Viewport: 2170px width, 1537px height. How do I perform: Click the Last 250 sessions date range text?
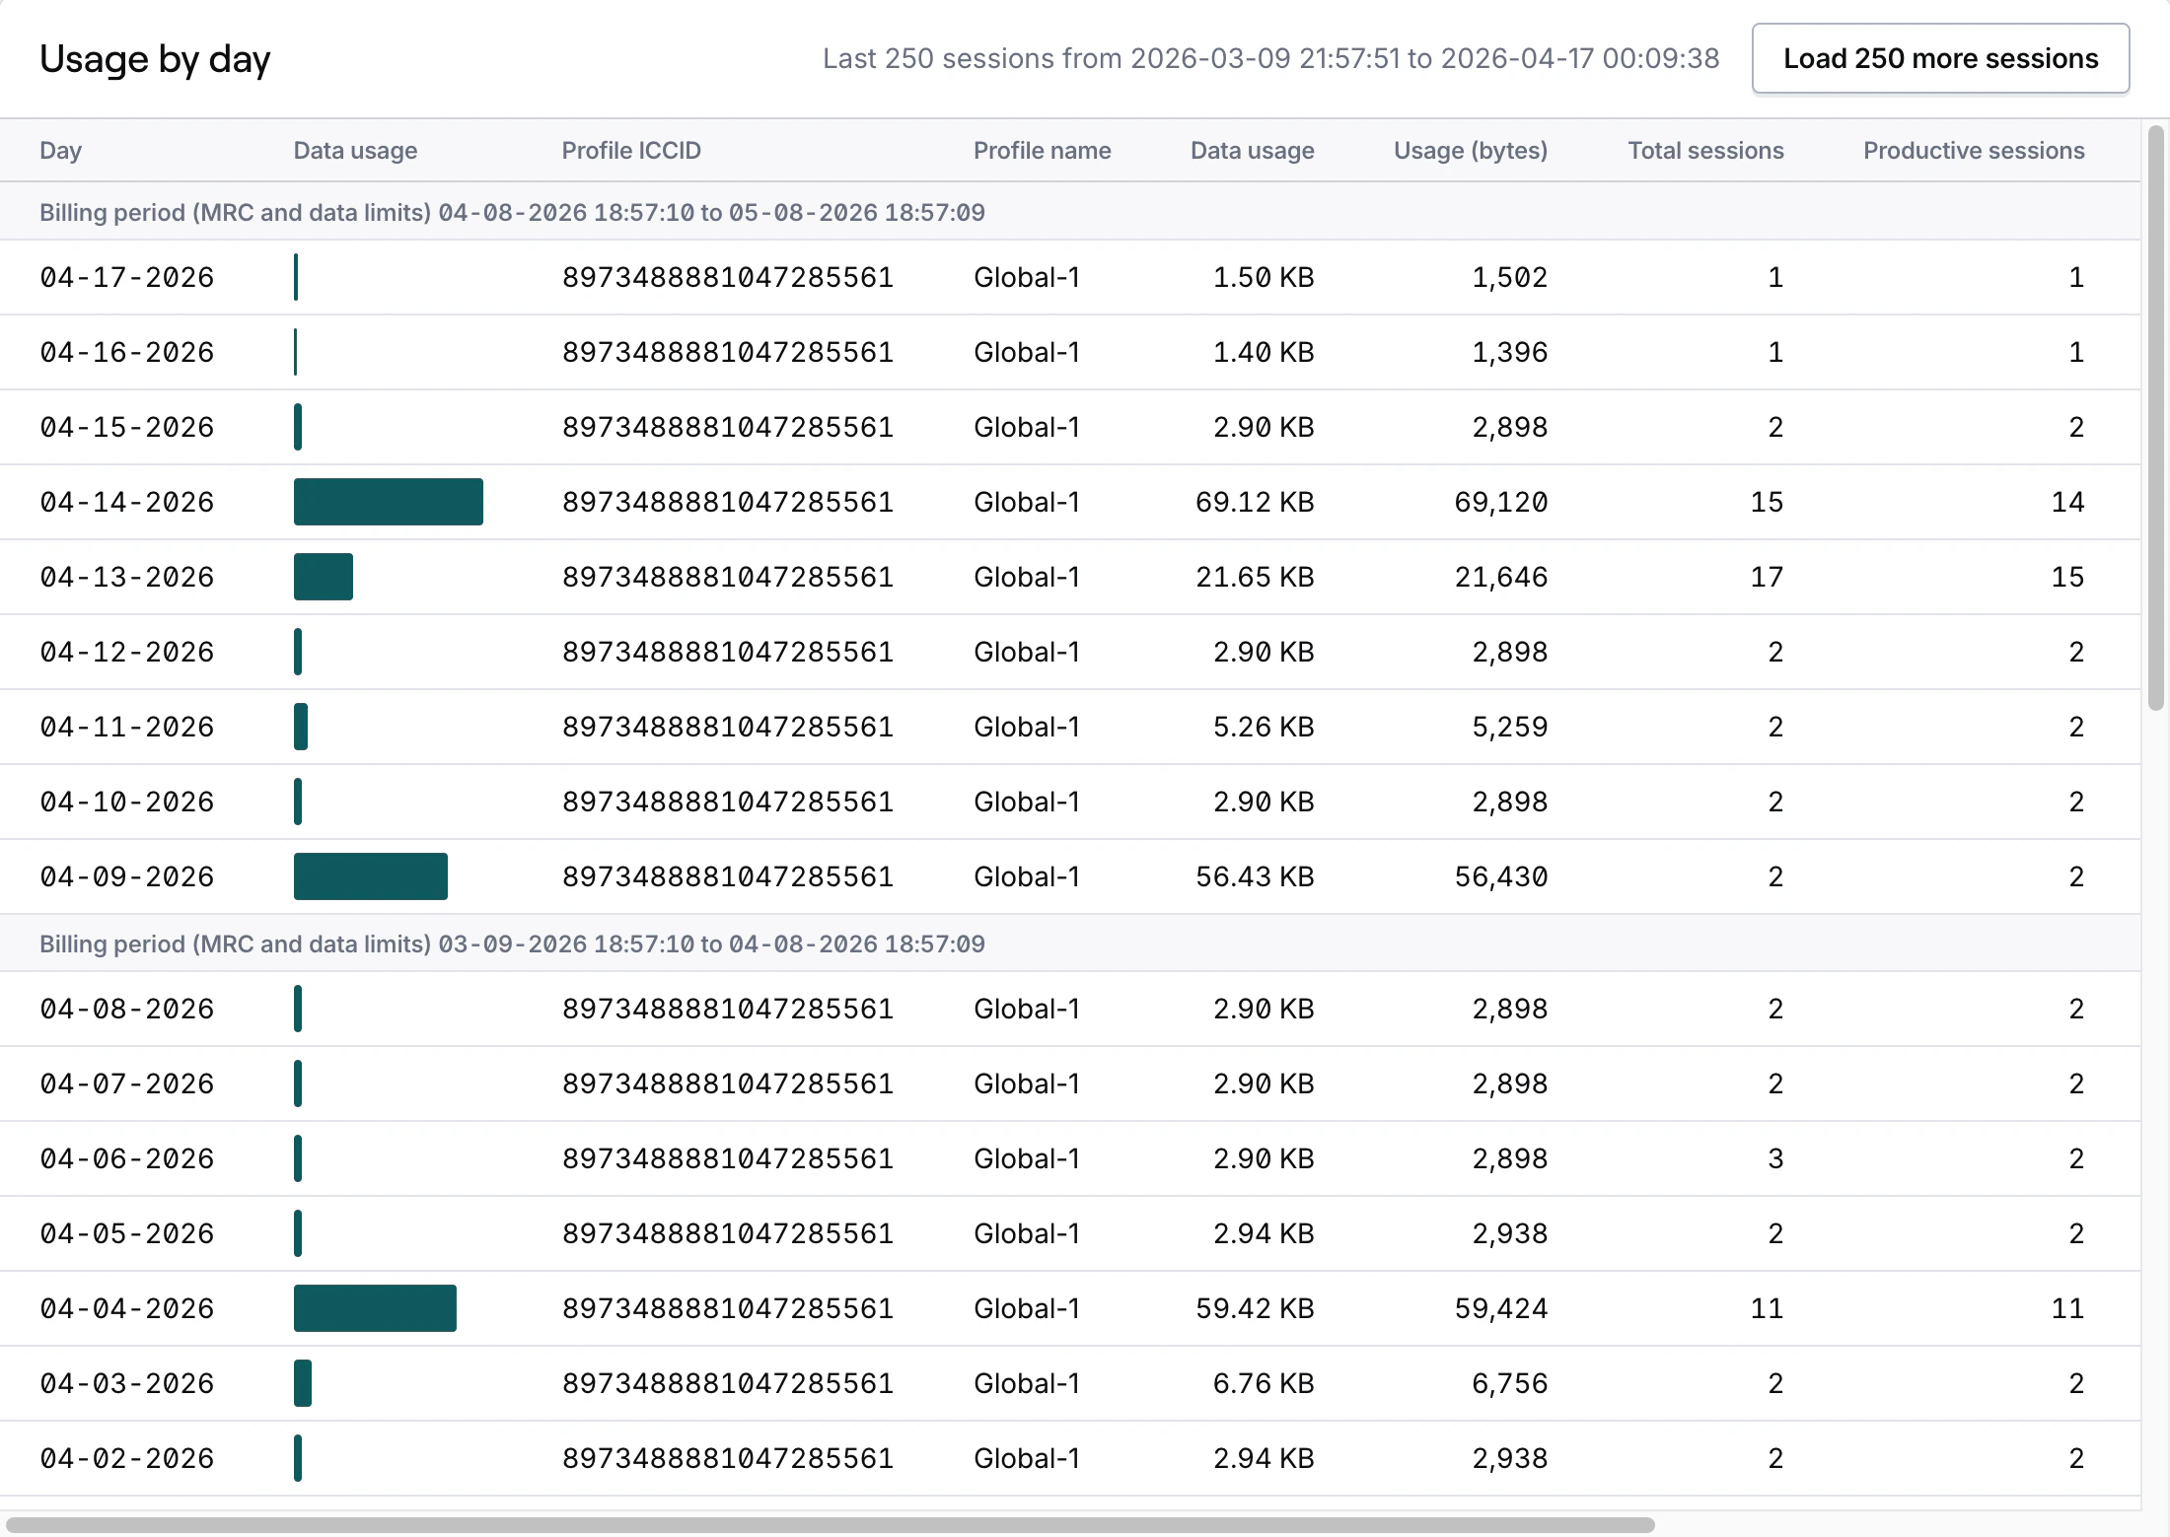coord(1270,58)
